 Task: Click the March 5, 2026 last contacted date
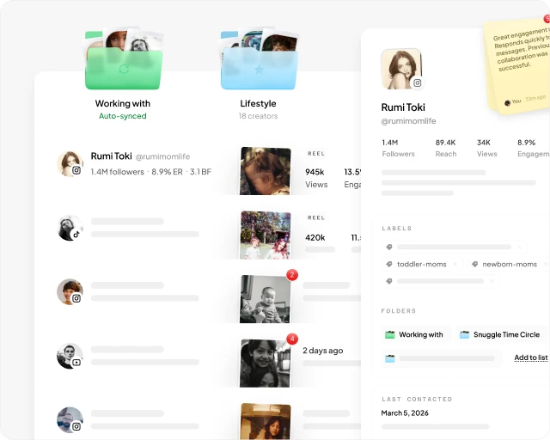coord(405,413)
